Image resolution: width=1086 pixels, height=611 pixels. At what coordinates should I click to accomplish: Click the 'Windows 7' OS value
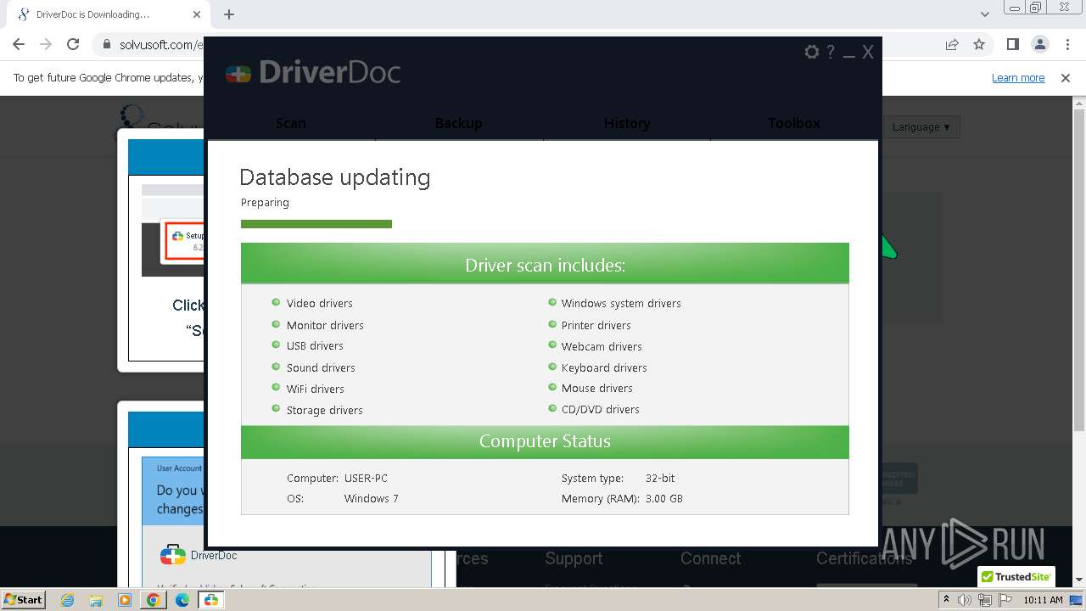point(371,498)
